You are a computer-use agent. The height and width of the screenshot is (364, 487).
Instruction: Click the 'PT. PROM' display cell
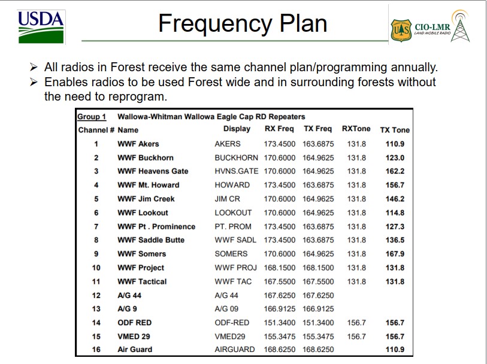233,227
